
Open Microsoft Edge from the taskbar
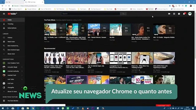tap(18, 108)
